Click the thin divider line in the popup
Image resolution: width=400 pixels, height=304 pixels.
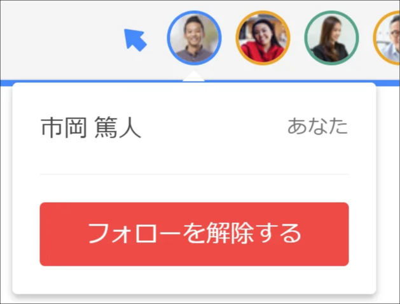[194, 175]
